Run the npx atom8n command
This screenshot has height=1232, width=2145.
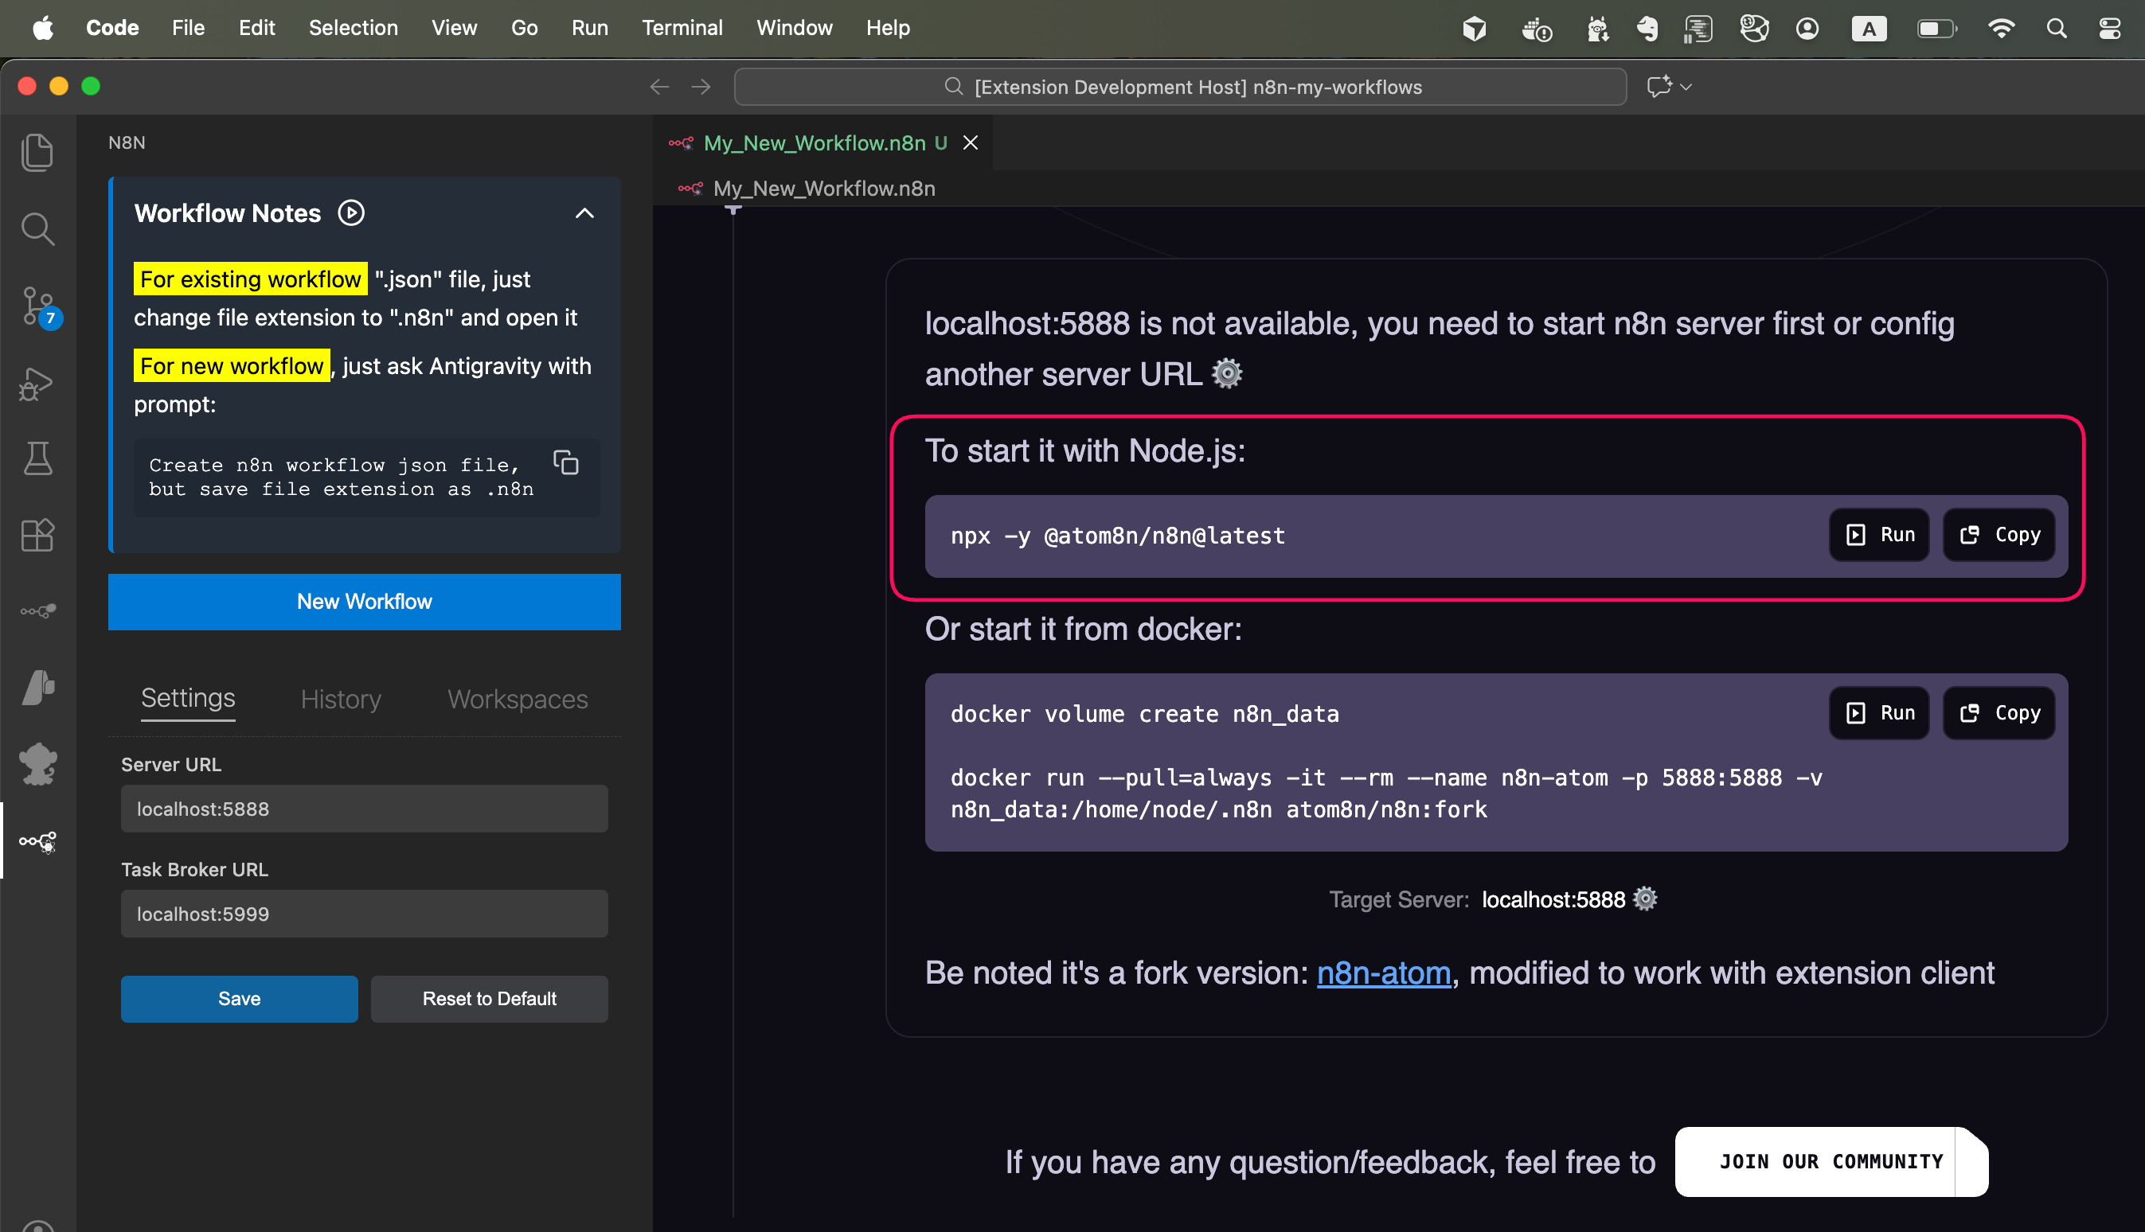click(x=1878, y=534)
